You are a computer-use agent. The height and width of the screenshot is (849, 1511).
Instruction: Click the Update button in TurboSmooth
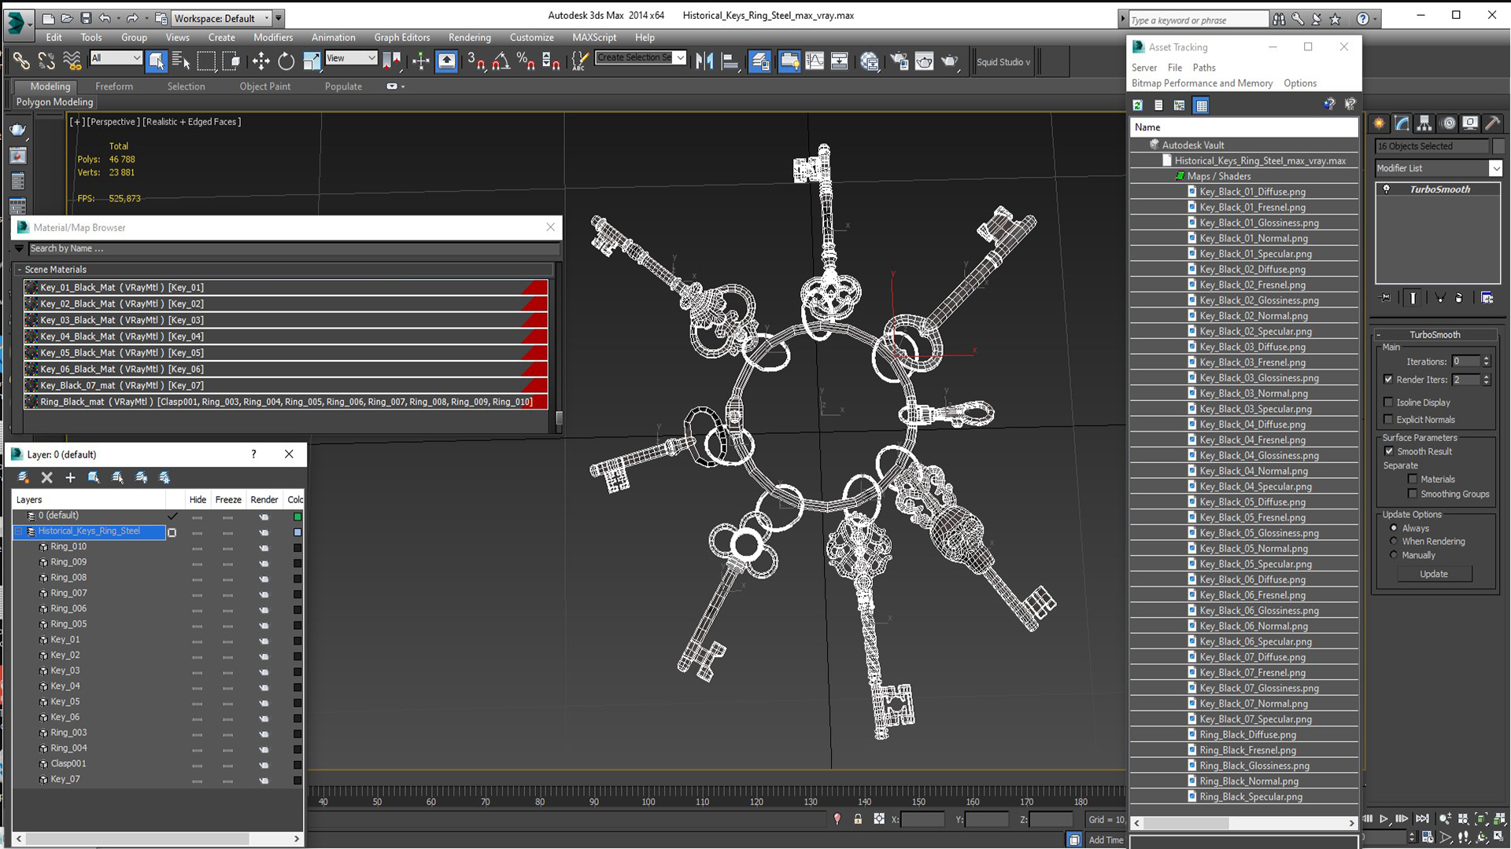1434,574
